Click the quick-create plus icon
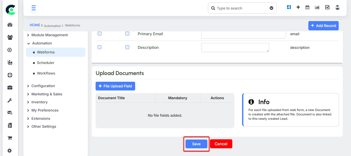 click(298, 7)
